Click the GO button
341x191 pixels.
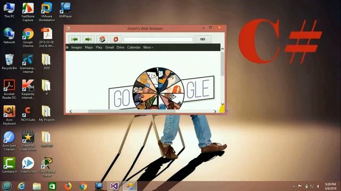coord(202,39)
